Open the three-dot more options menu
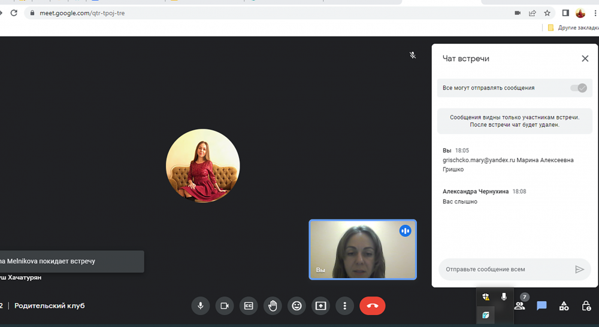This screenshot has width=599, height=327. pos(344,306)
